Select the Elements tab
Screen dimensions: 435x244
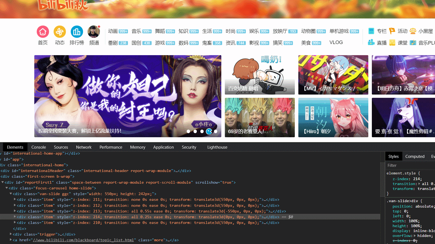pyautogui.click(x=15, y=147)
